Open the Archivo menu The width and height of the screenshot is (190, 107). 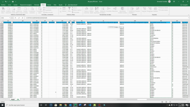pyautogui.click(x=3, y=5)
